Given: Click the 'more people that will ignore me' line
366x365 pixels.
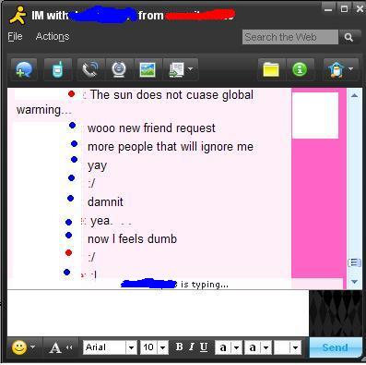Looking at the screenshot, I should 171,147.
